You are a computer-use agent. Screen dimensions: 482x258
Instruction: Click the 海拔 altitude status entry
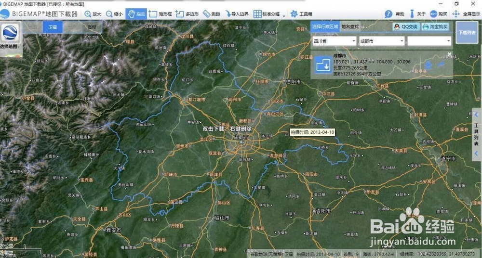click(x=378, y=254)
